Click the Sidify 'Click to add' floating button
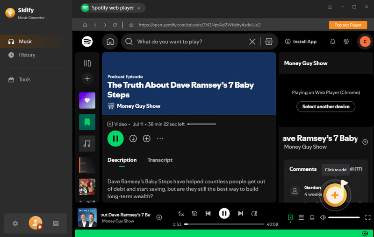374x237 pixels. point(335,195)
